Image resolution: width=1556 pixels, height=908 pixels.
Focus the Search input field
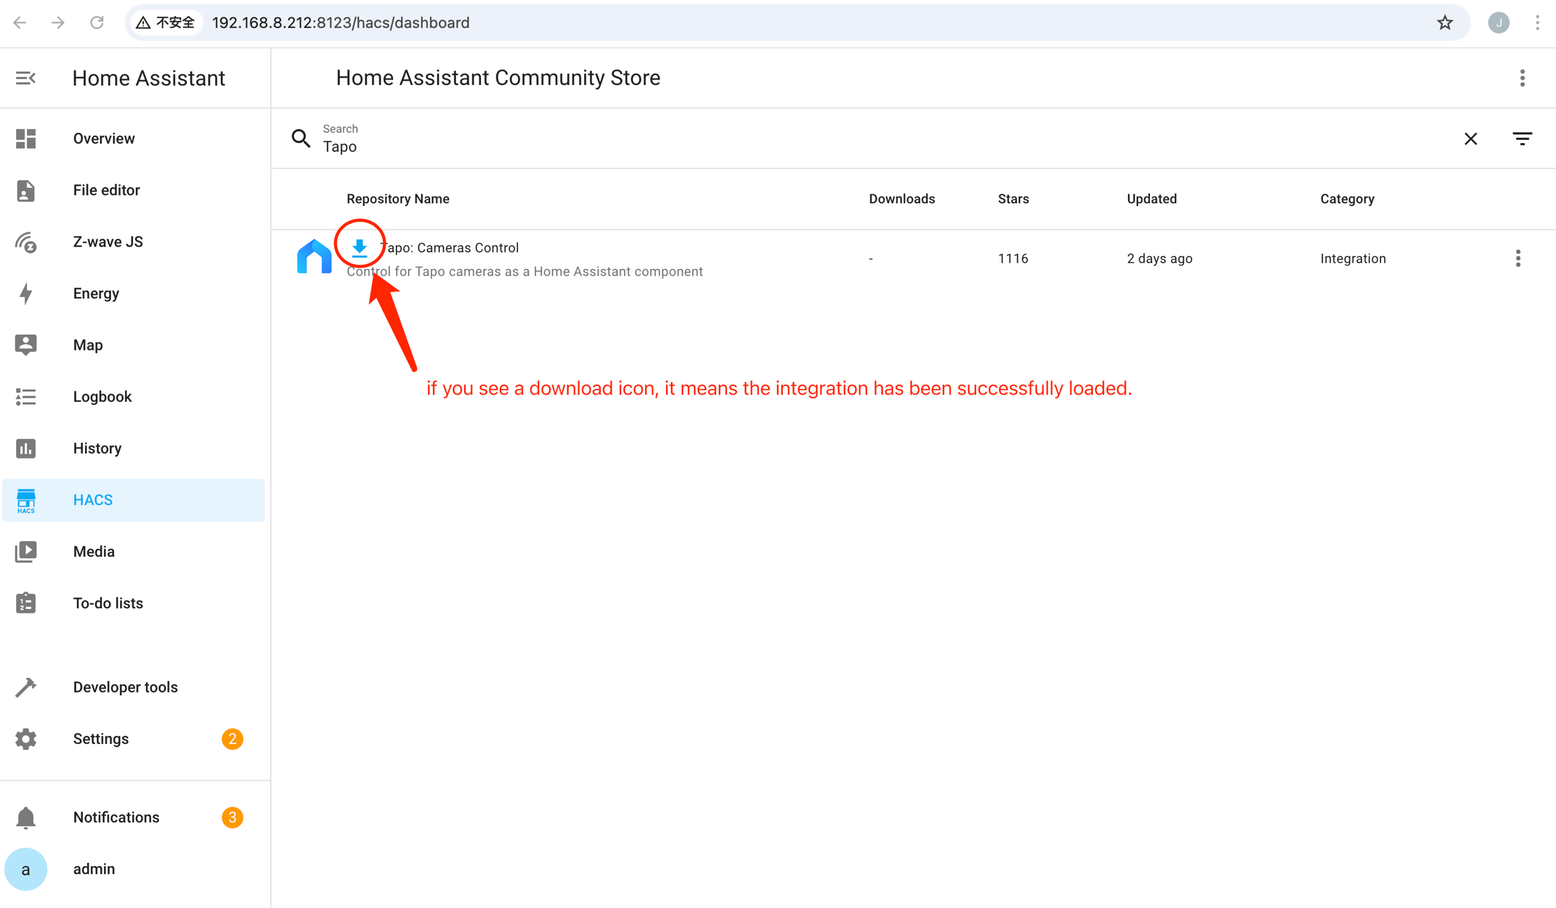pyautogui.click(x=878, y=146)
